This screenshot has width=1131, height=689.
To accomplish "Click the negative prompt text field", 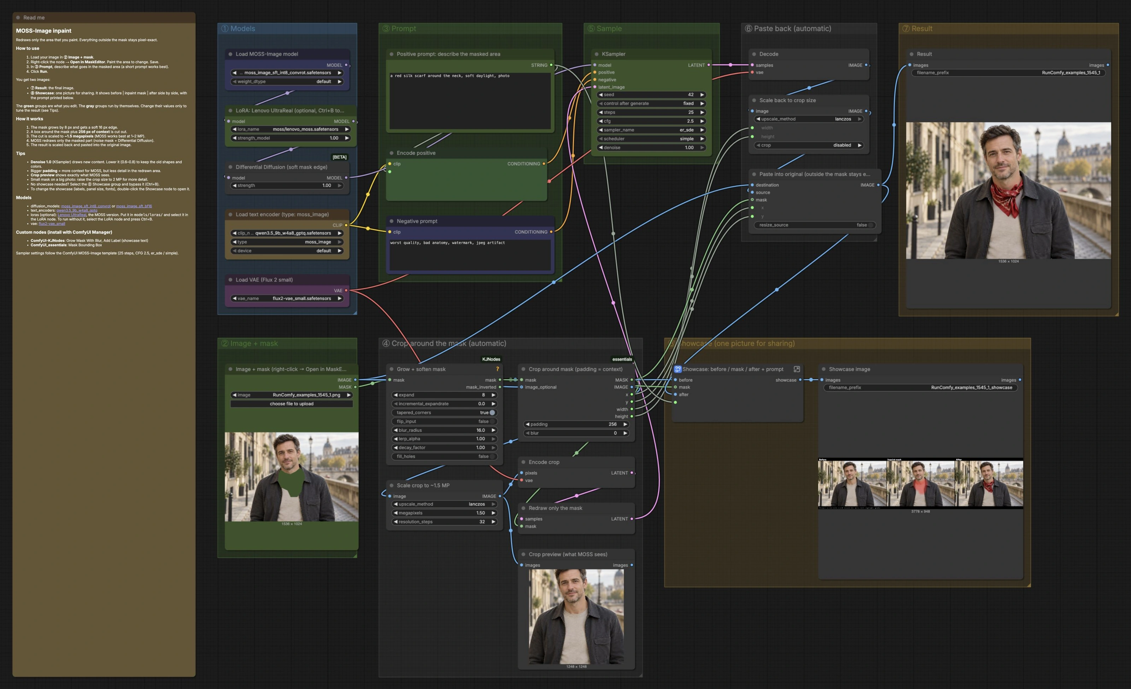I will tap(470, 255).
